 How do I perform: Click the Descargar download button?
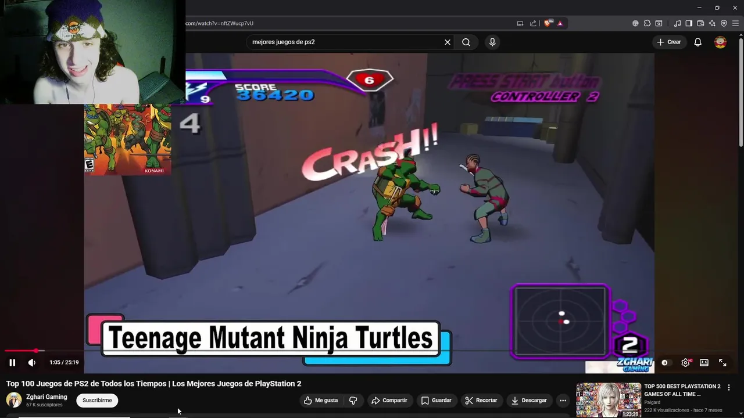tap(529, 401)
